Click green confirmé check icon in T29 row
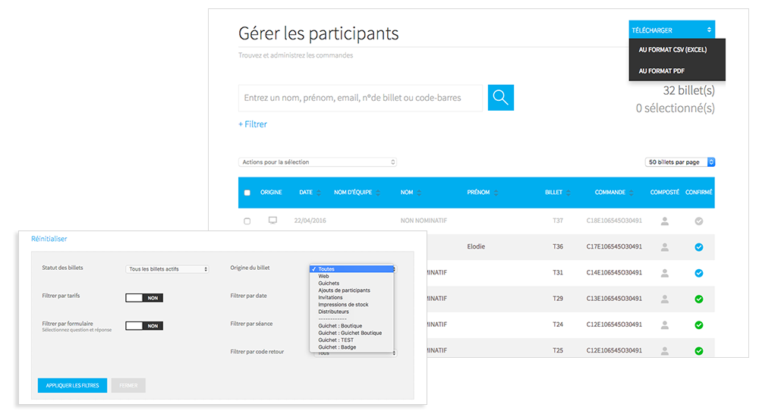Image resolution: width=759 pixels, height=417 pixels. (698, 299)
